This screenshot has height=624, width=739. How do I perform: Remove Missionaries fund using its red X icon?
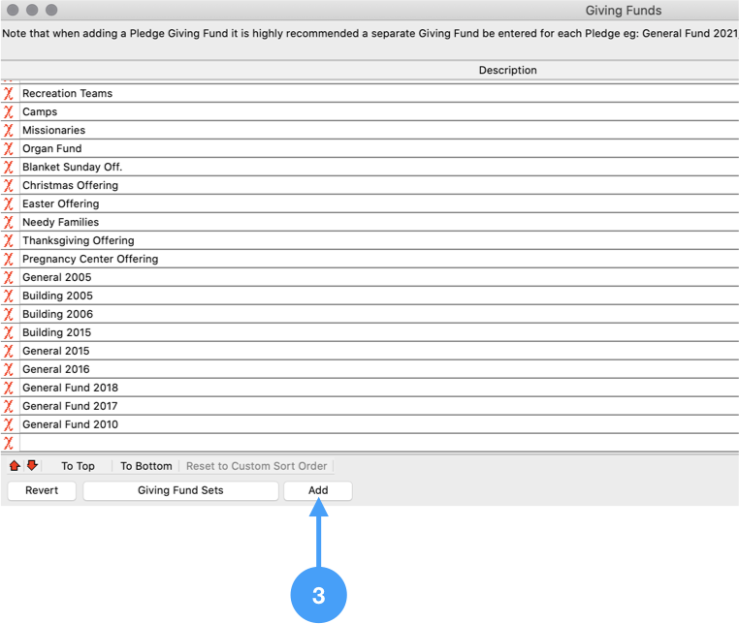coord(9,130)
